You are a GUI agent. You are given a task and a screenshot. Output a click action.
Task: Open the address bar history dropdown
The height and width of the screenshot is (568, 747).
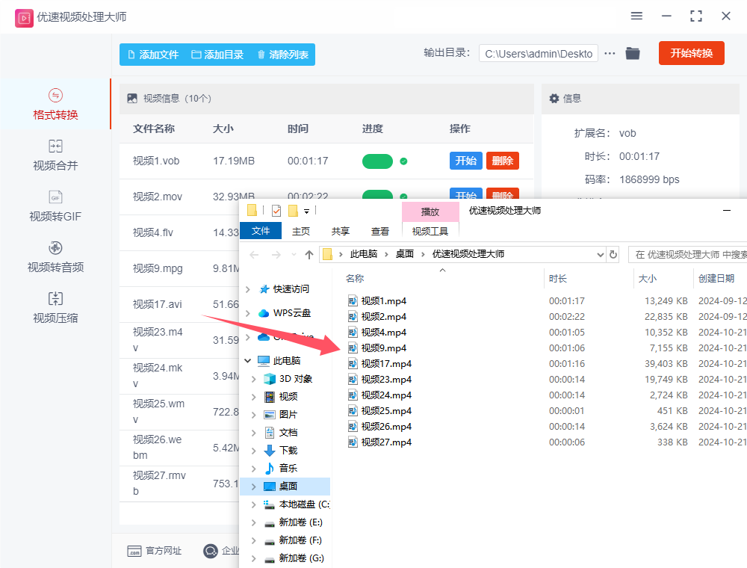coord(601,255)
